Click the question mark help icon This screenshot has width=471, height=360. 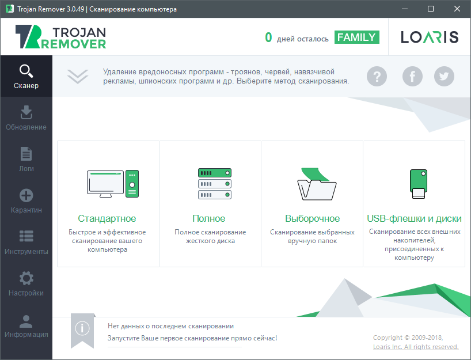coord(377,77)
